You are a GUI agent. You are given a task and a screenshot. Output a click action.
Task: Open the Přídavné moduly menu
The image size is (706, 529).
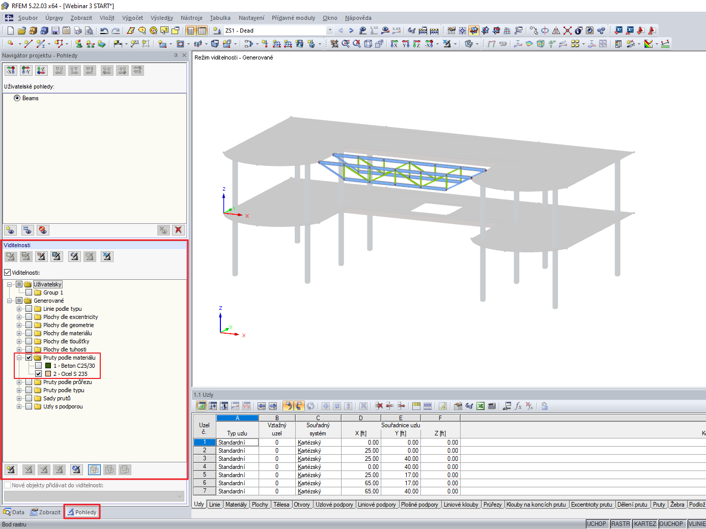pyautogui.click(x=294, y=18)
